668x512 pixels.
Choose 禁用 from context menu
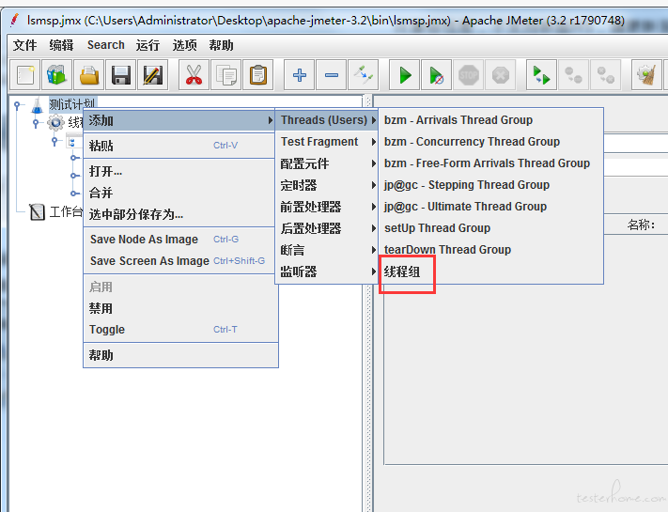pyautogui.click(x=179, y=308)
